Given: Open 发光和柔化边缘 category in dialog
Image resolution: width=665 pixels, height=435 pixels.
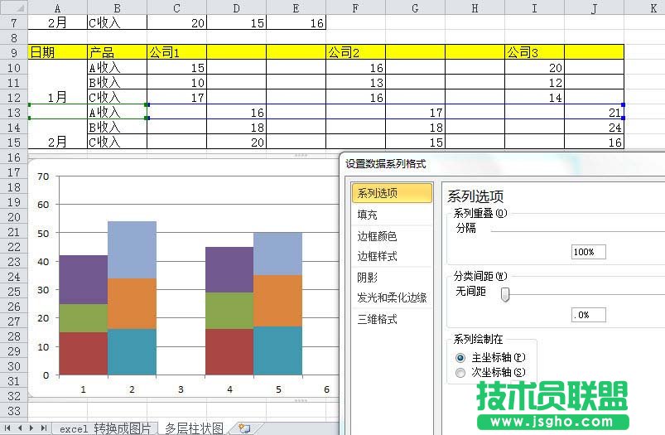Looking at the screenshot, I should [392, 298].
